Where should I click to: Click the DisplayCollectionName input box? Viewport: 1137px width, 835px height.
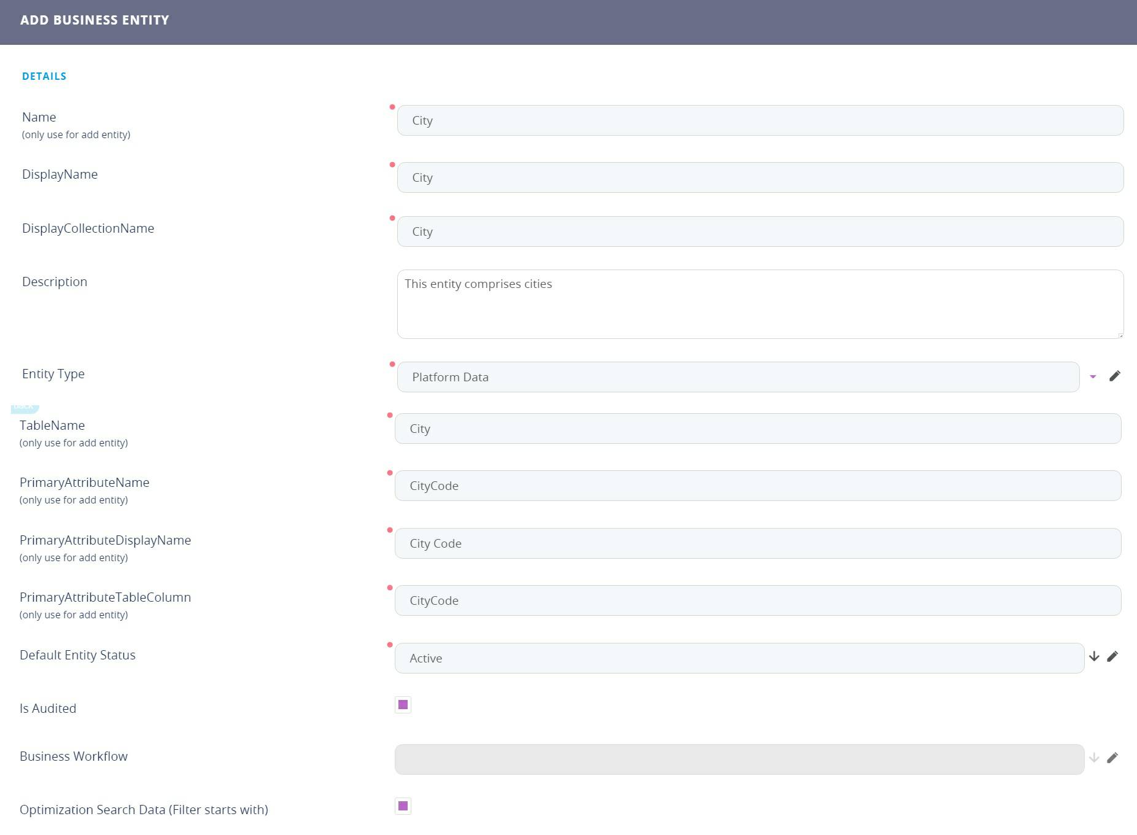pyautogui.click(x=760, y=231)
